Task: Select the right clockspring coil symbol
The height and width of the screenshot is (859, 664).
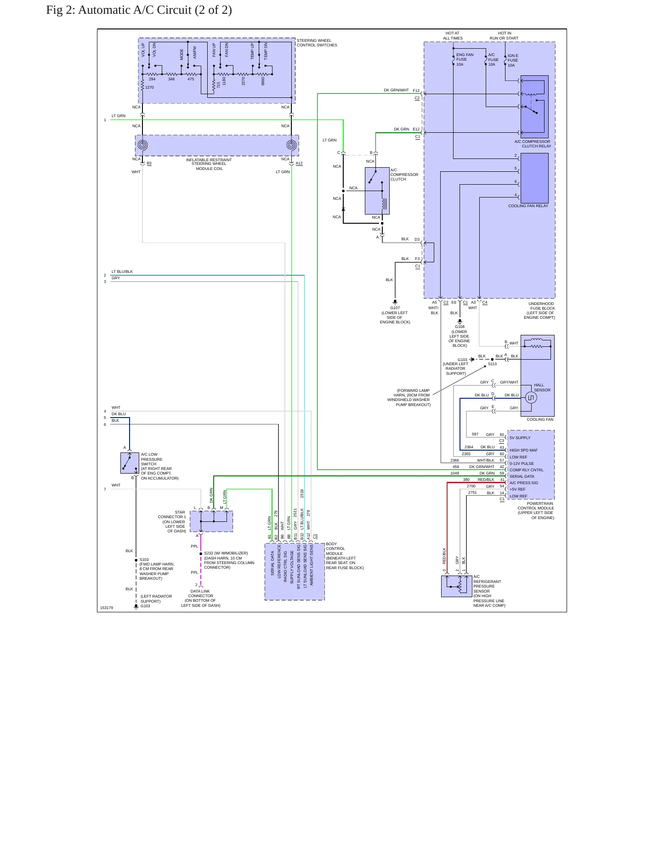Action: (x=291, y=145)
